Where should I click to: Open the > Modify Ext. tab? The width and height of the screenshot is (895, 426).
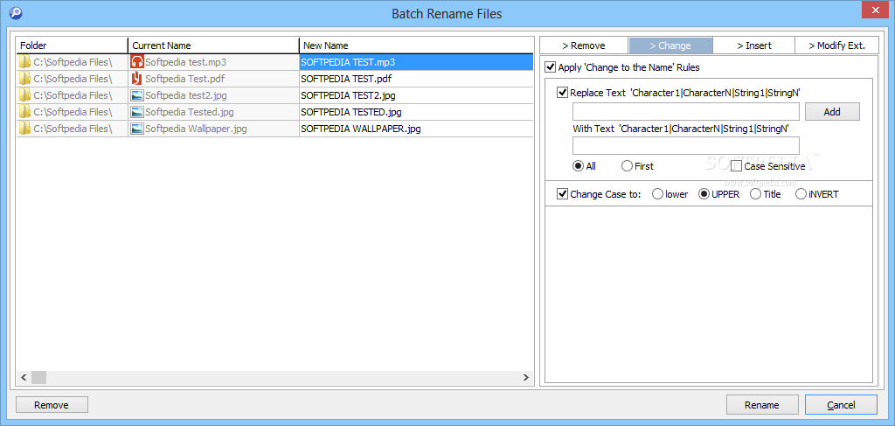pyautogui.click(x=836, y=45)
